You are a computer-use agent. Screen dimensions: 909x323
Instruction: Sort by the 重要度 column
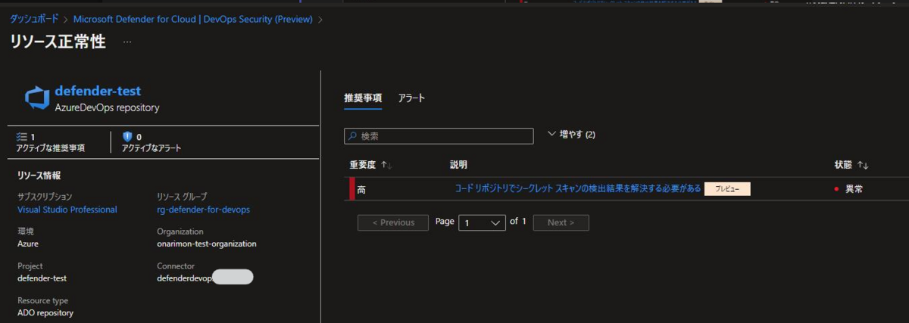click(370, 165)
